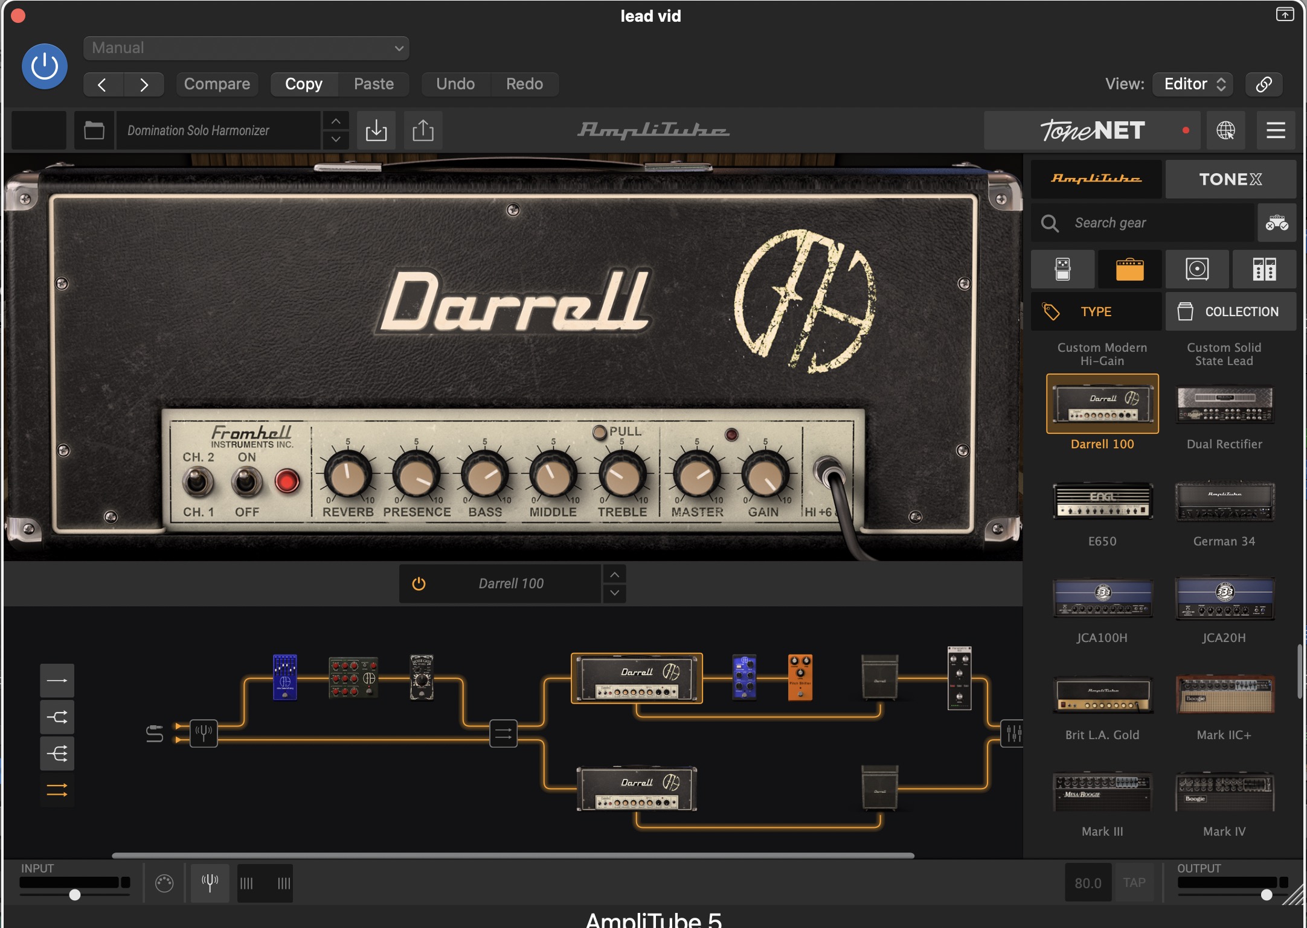Flip the CH. 2 / CH. 1 switch
The height and width of the screenshot is (928, 1307).
pos(198,482)
